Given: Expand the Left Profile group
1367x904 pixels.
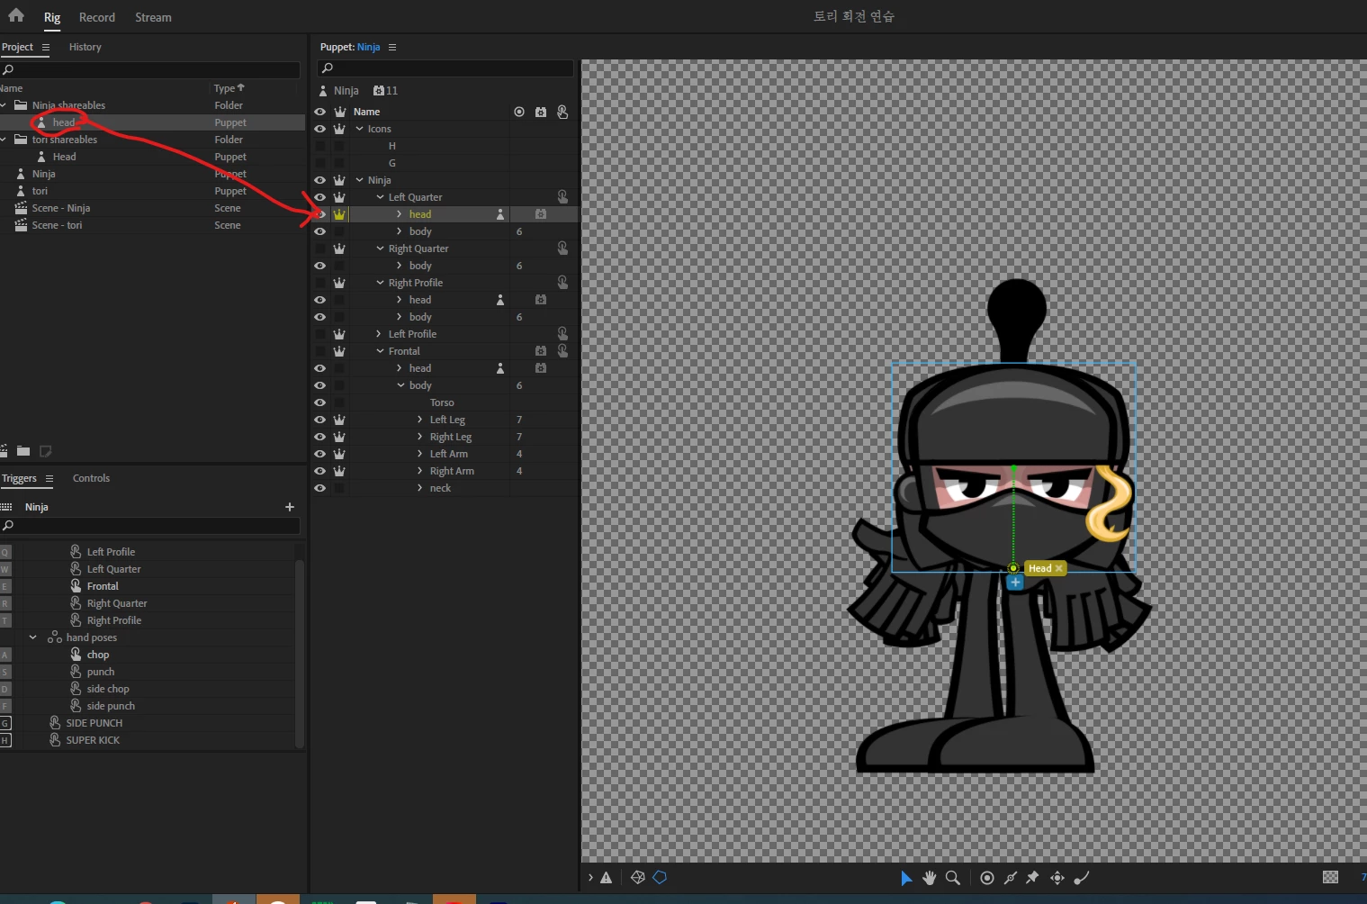Looking at the screenshot, I should [379, 334].
